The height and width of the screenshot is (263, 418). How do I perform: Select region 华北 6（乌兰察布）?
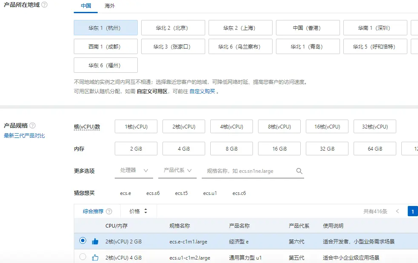click(x=241, y=46)
